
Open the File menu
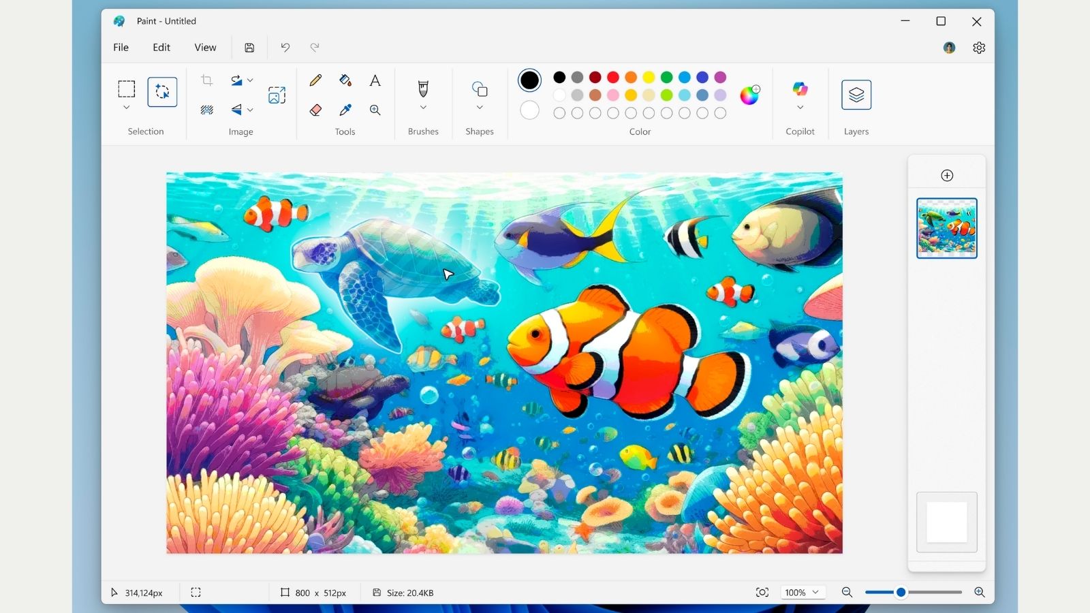click(x=121, y=47)
